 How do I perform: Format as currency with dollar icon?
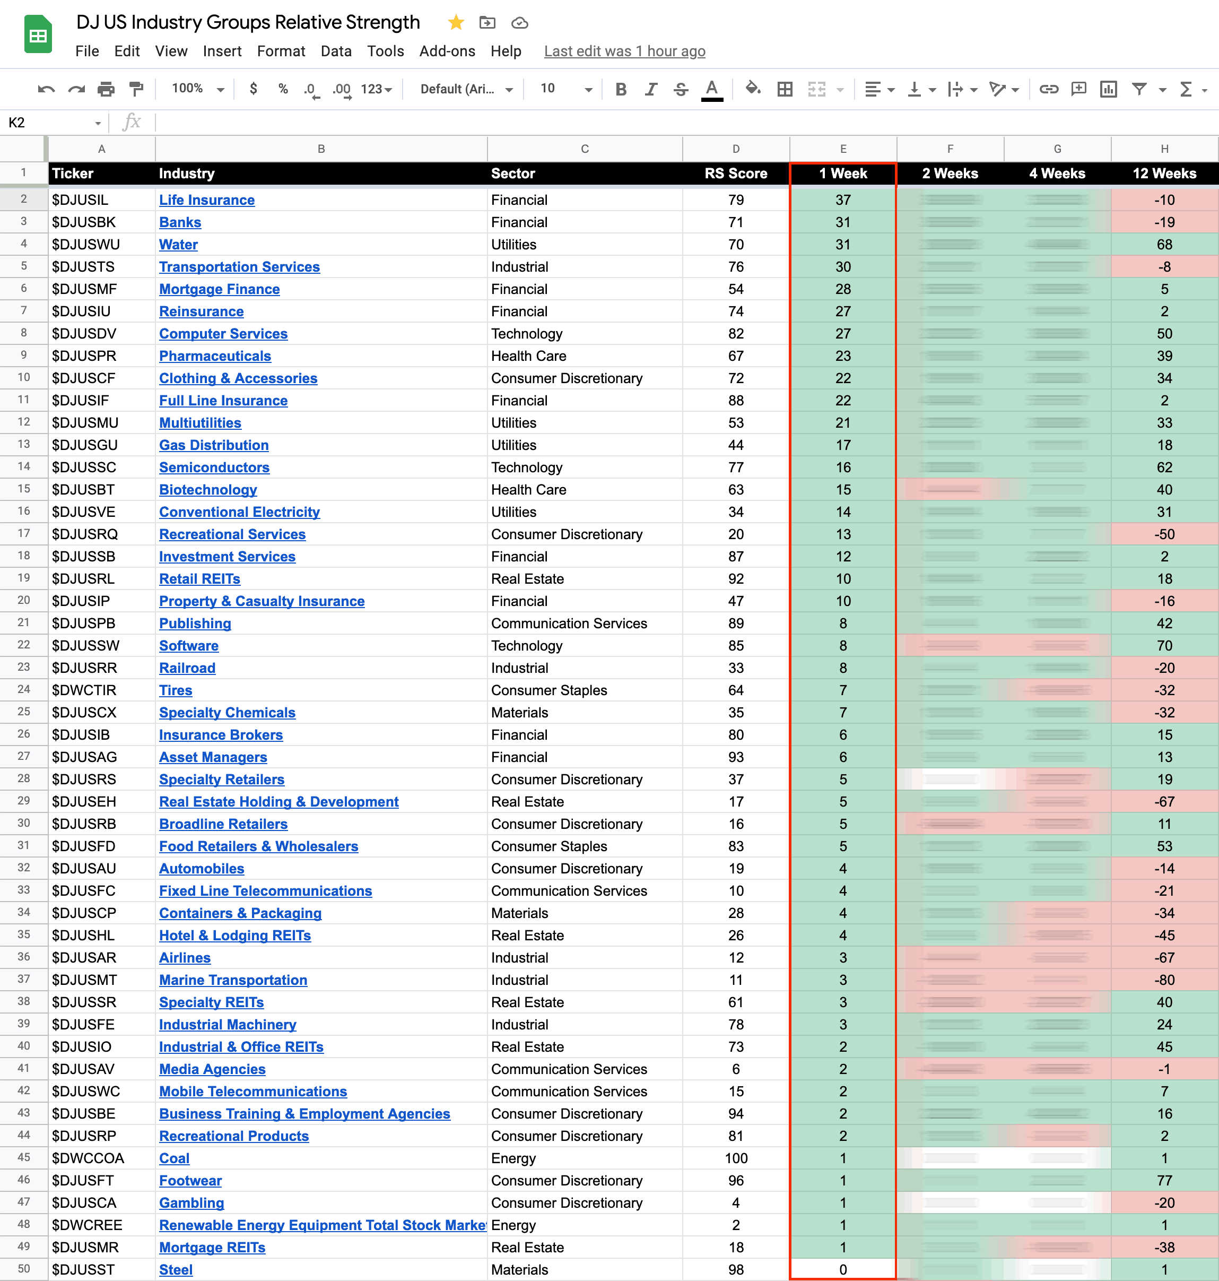point(254,89)
